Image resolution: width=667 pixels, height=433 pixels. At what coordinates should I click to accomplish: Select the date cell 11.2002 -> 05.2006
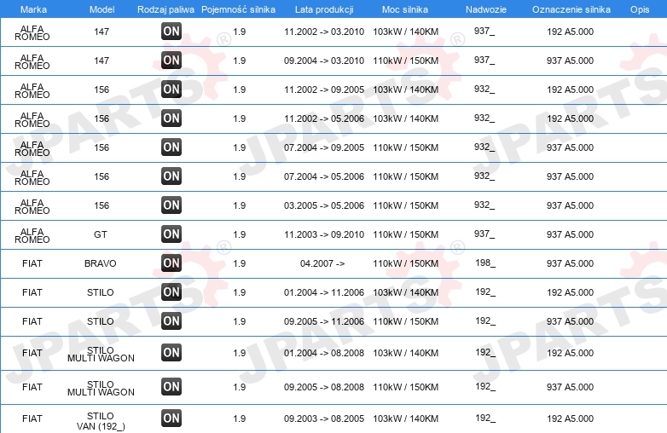pyautogui.click(x=324, y=118)
